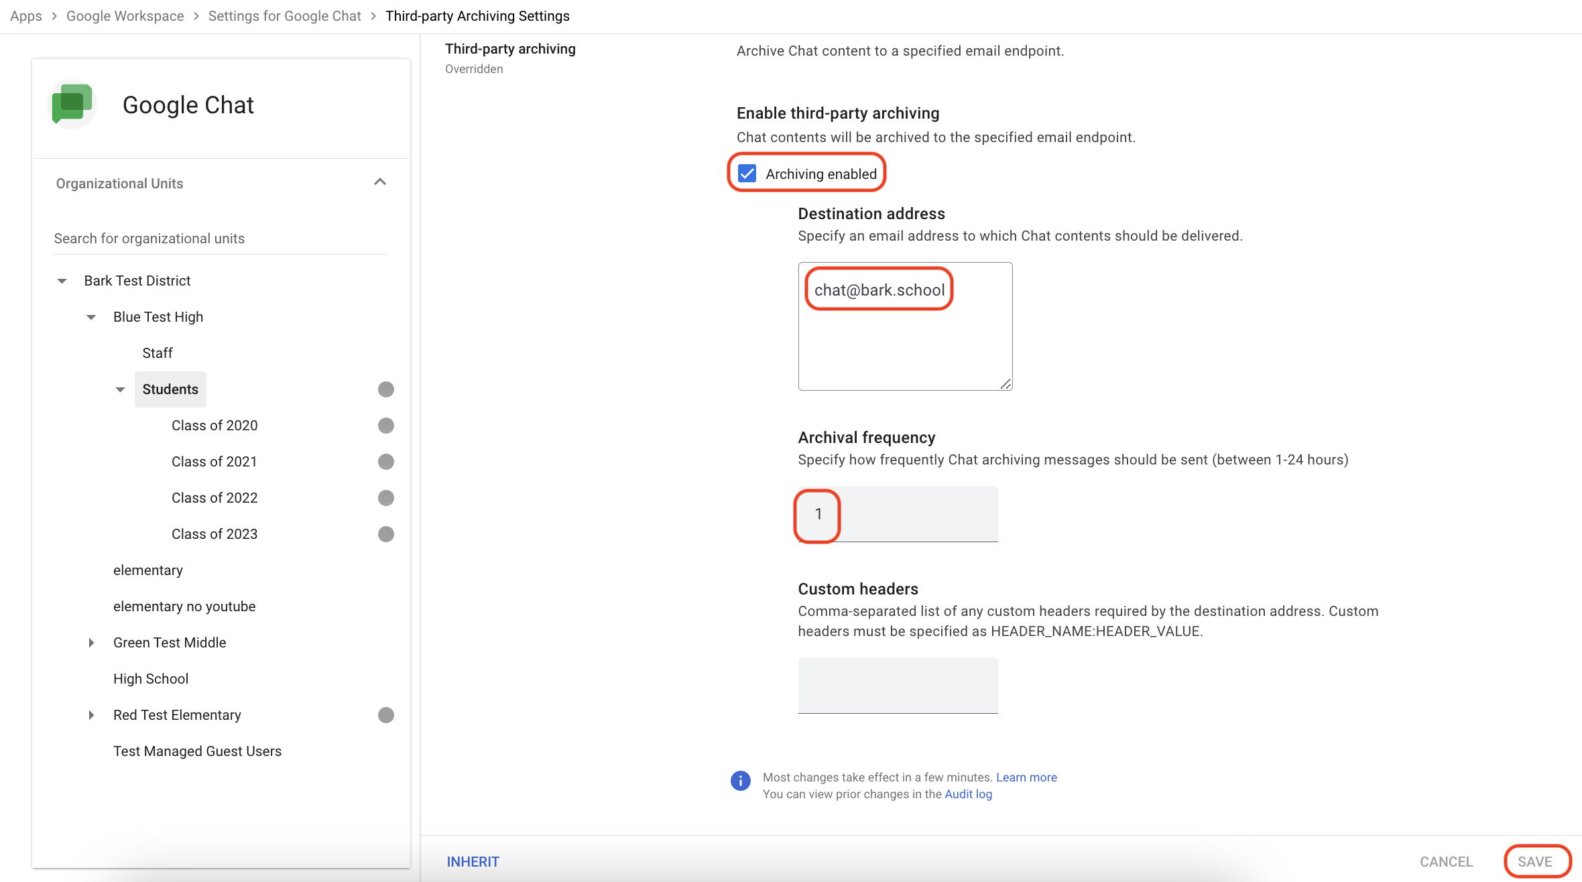Select the Students organizational unit
Viewport: 1582px width, 882px height.
coord(170,389)
